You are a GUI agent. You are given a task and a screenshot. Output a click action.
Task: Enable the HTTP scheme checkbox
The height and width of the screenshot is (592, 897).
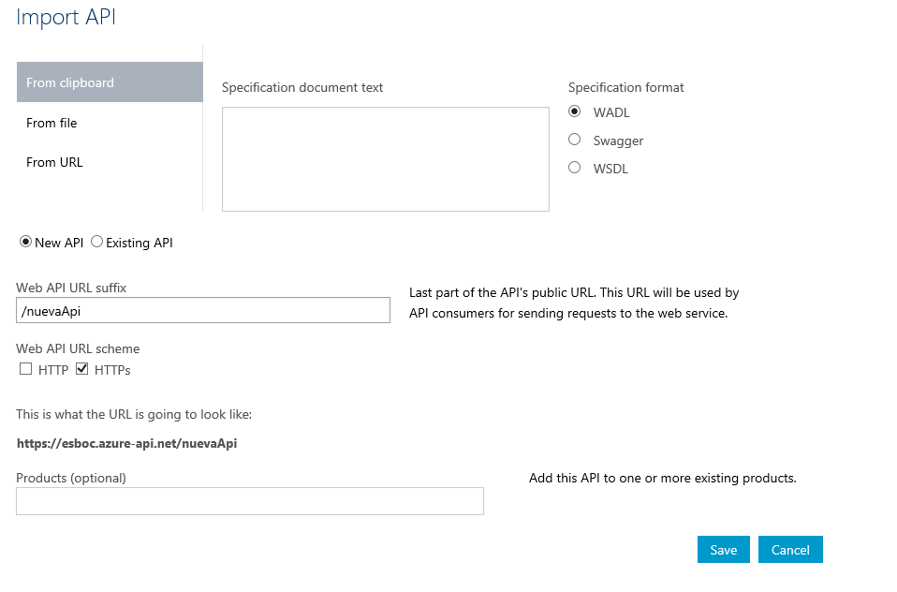pos(25,369)
